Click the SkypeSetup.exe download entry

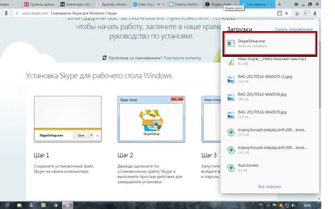(270, 43)
